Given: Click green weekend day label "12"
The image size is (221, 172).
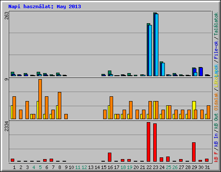Looking at the screenshot, I should coord(84,167).
